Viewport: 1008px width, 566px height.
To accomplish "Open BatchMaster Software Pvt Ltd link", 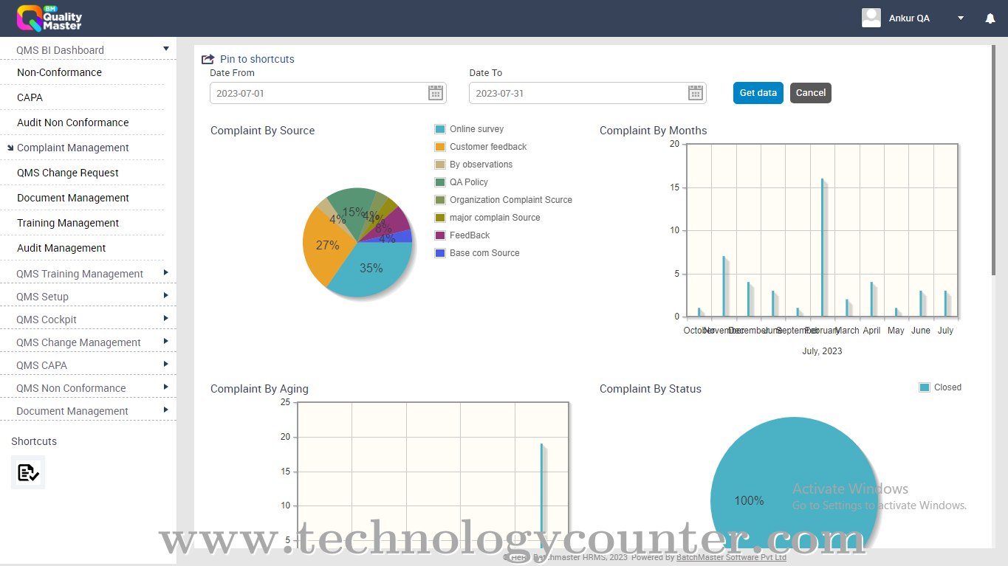I will pyautogui.click(x=731, y=557).
